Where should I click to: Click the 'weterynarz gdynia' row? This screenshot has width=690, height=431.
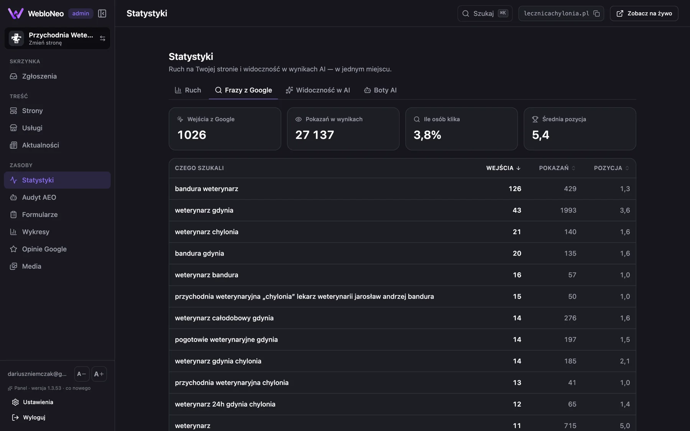click(x=402, y=210)
